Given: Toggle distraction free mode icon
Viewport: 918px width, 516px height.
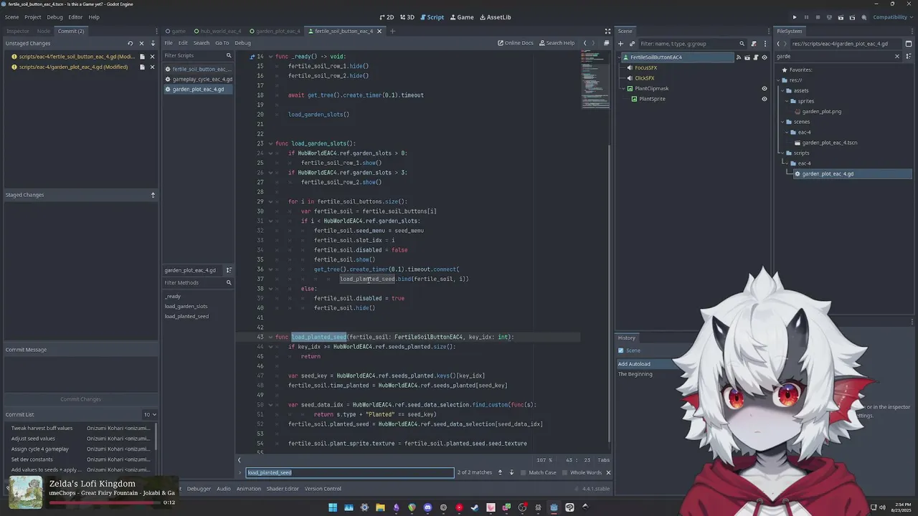Looking at the screenshot, I should pos(607,31).
